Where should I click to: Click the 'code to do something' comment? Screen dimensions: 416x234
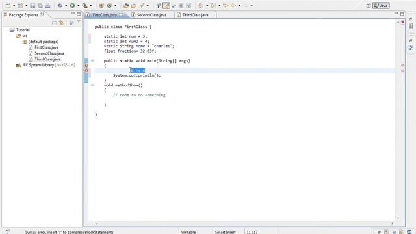(139, 95)
